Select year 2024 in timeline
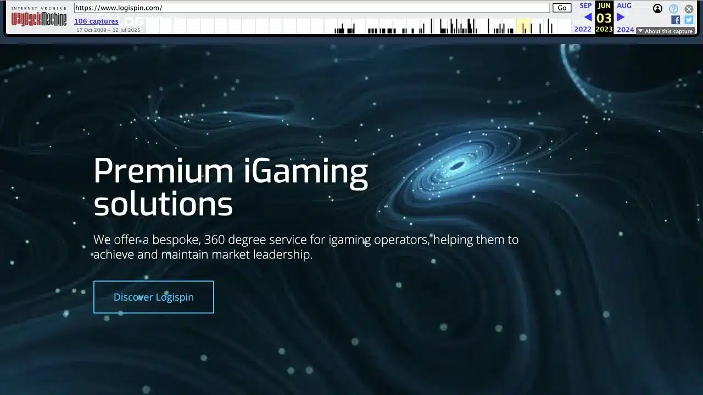Screen dimensions: 703x395 (625, 30)
